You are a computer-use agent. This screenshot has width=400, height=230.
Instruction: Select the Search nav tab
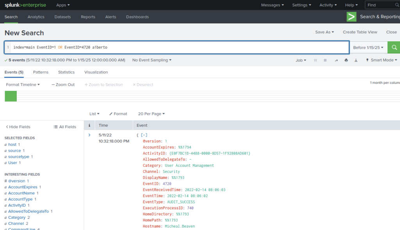click(x=11, y=17)
